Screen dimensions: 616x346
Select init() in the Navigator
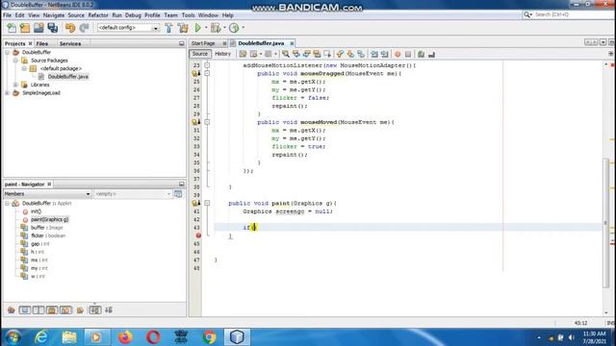[x=36, y=211]
